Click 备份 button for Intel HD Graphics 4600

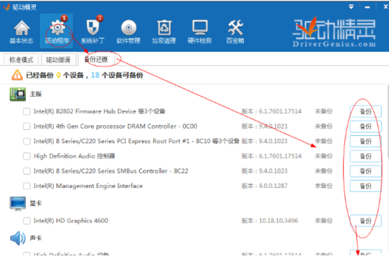tap(365, 221)
